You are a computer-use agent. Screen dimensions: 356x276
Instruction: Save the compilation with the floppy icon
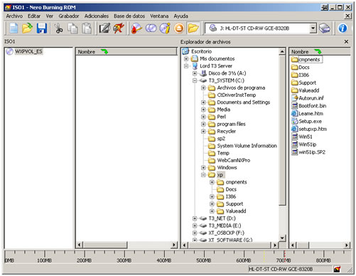tap(42, 28)
